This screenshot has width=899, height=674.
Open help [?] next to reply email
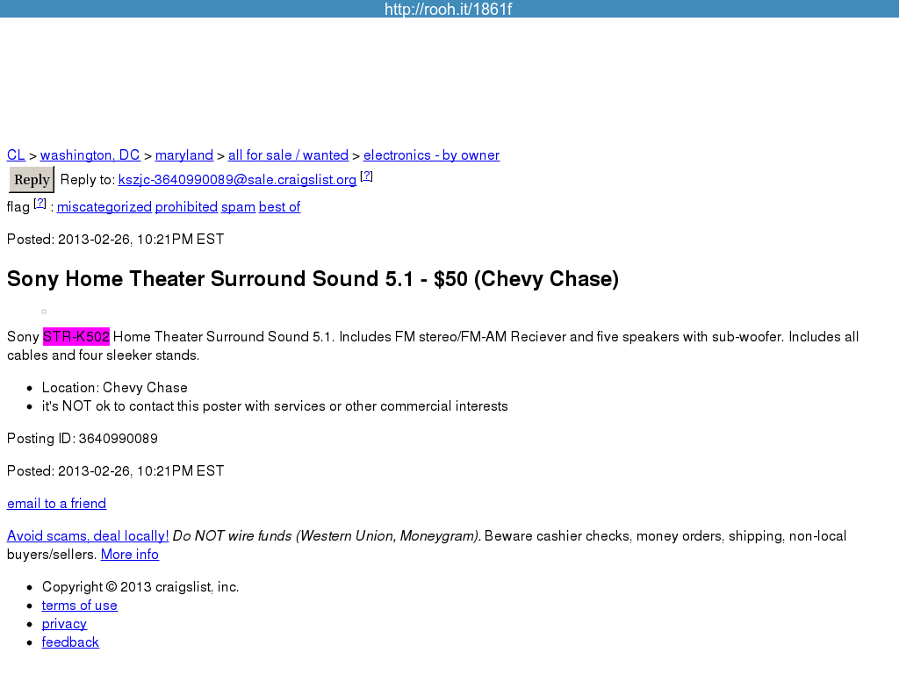tap(366, 176)
